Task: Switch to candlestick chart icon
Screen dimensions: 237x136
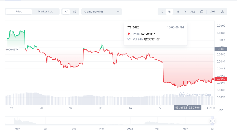Action: click(x=75, y=12)
